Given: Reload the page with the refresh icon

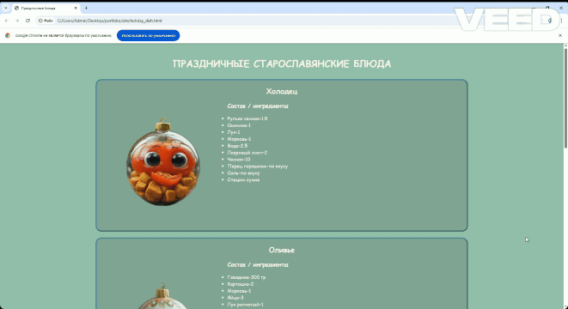Looking at the screenshot, I should (x=27, y=21).
